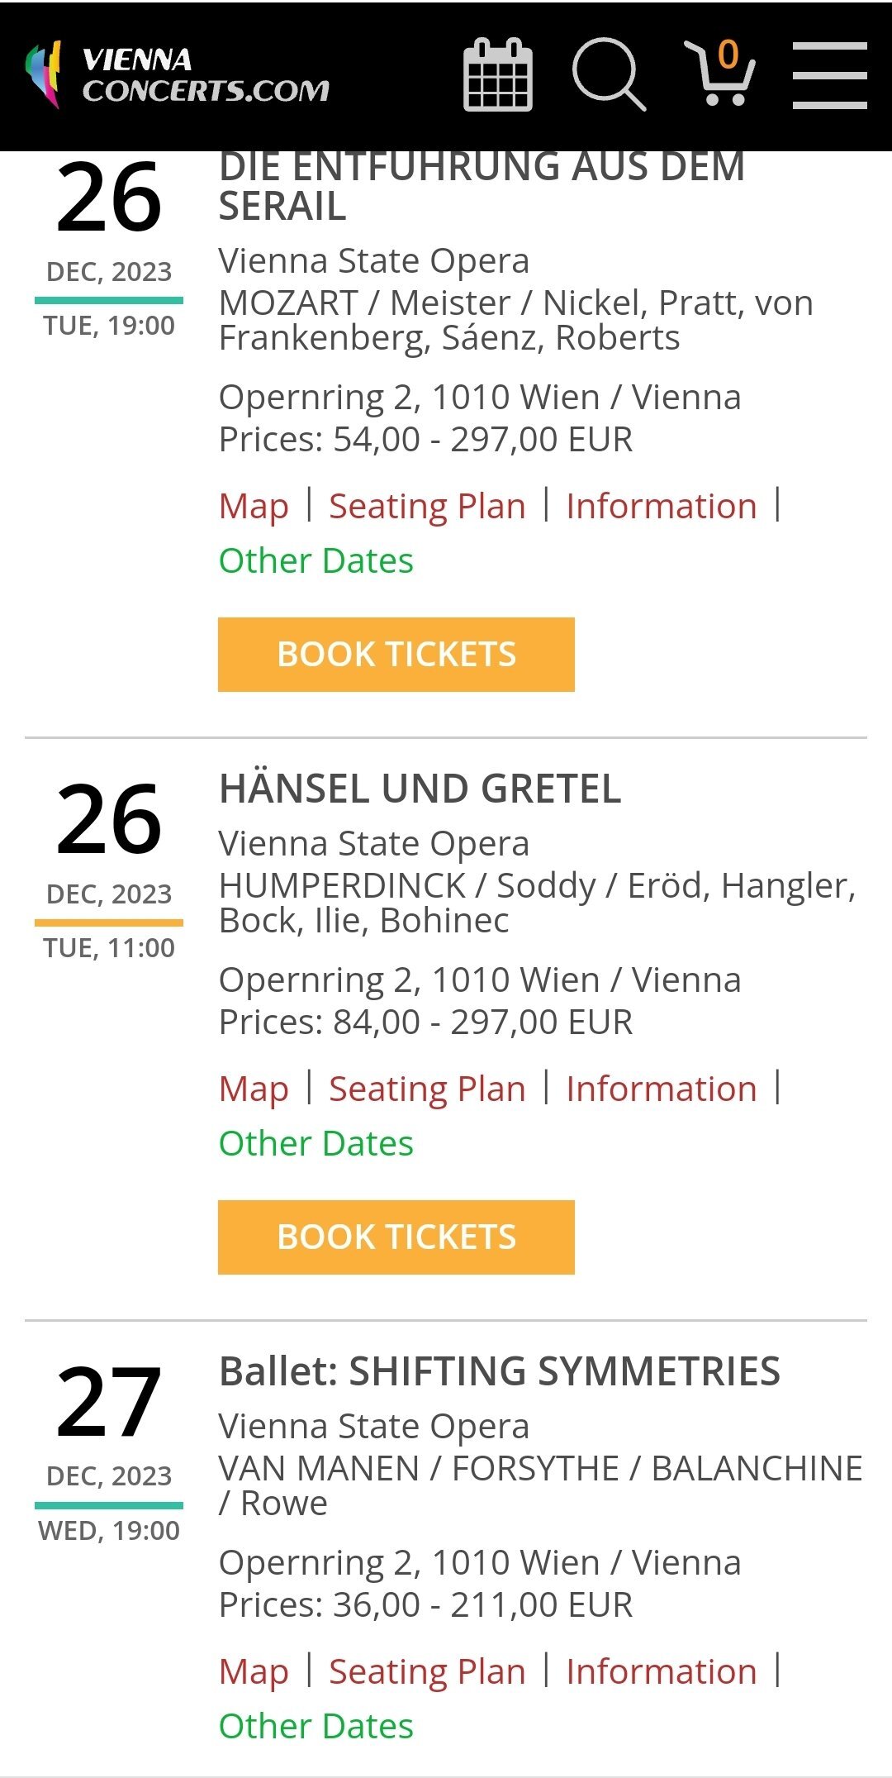The width and height of the screenshot is (892, 1778).
Task: Open the Ballet: SHIFTING SYMMETRIES title
Action: point(500,1371)
